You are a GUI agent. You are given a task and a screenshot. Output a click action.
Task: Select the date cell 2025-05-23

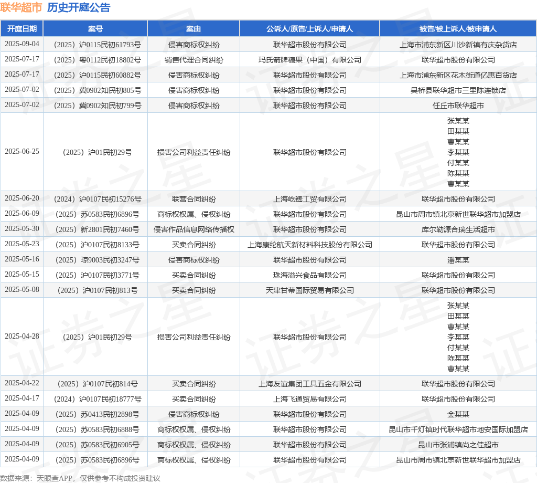click(22, 244)
